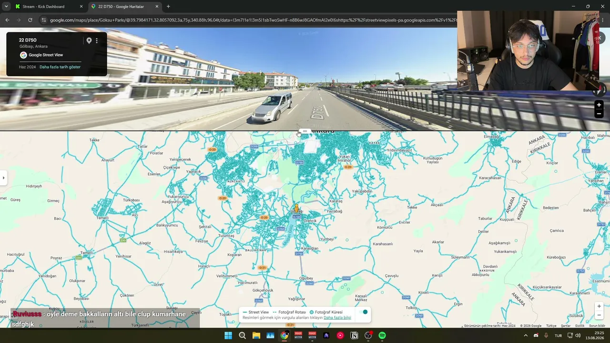Click the Chrome icon in the taskbar
The width and height of the screenshot is (610, 343).
click(x=285, y=335)
